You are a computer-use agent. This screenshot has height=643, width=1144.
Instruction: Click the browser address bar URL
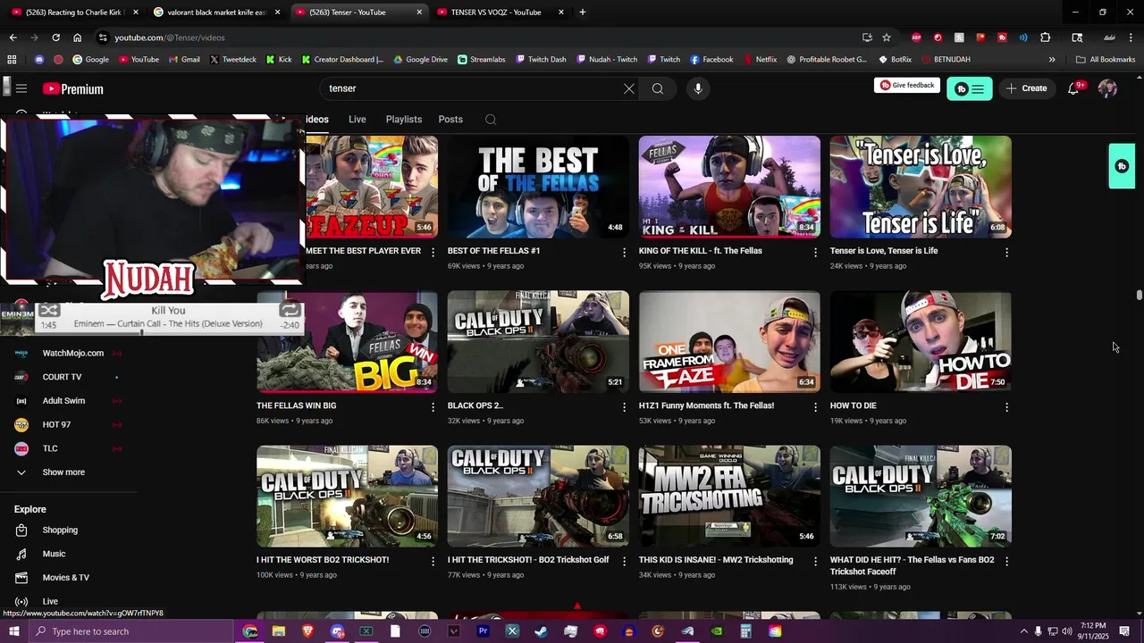170,38
